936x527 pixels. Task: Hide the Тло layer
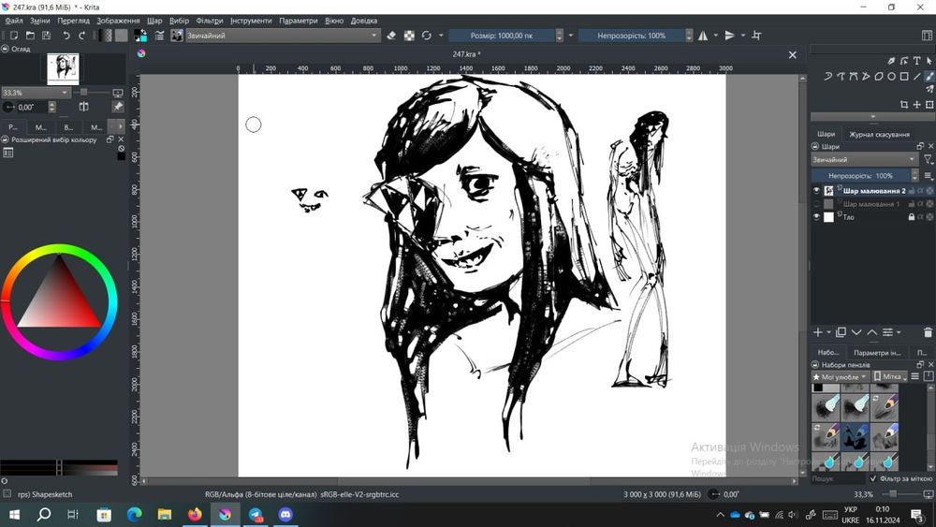(x=816, y=217)
